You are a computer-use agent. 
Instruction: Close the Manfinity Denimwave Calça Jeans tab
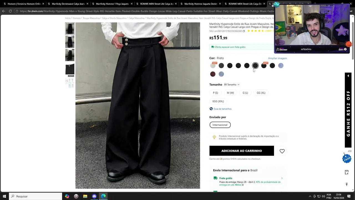pyautogui.click(x=87, y=4)
